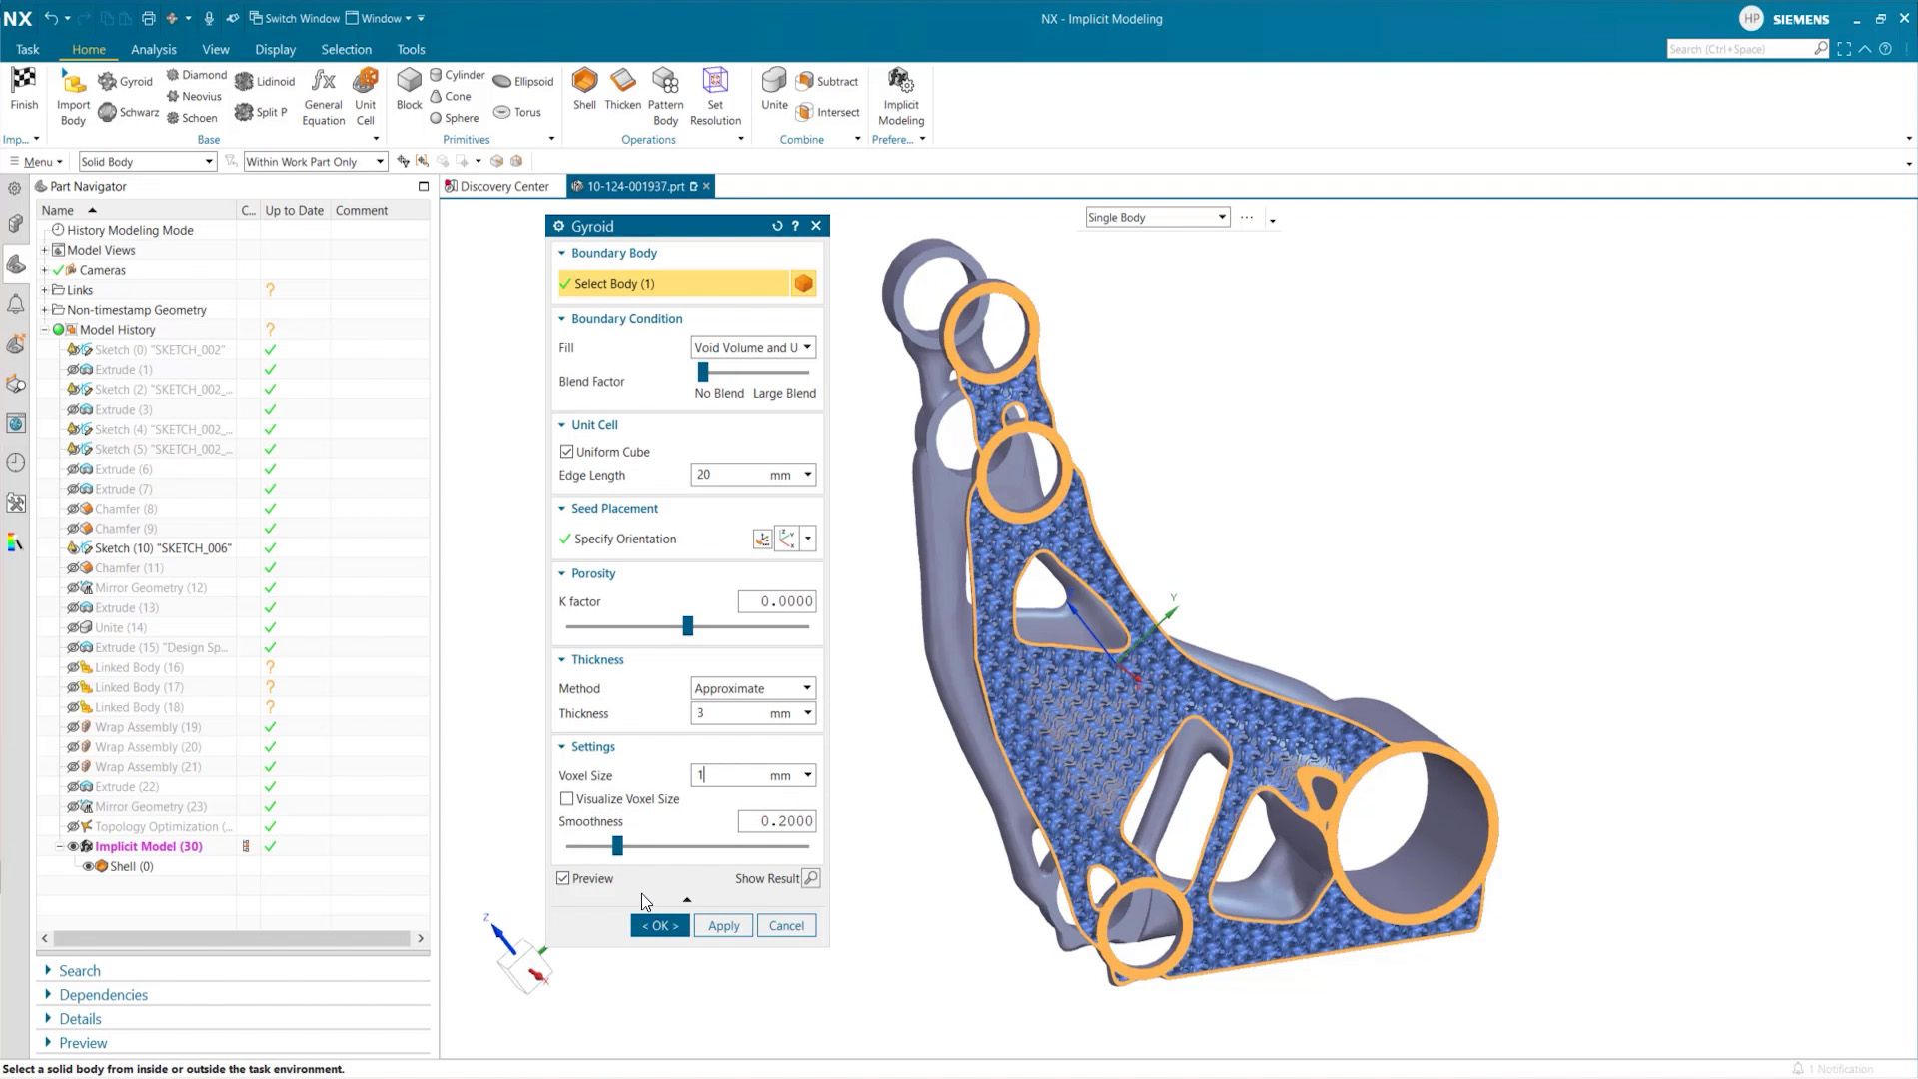Select the Gyroid base lattice
Viewport: 1918px width, 1079px height.
[x=125, y=81]
